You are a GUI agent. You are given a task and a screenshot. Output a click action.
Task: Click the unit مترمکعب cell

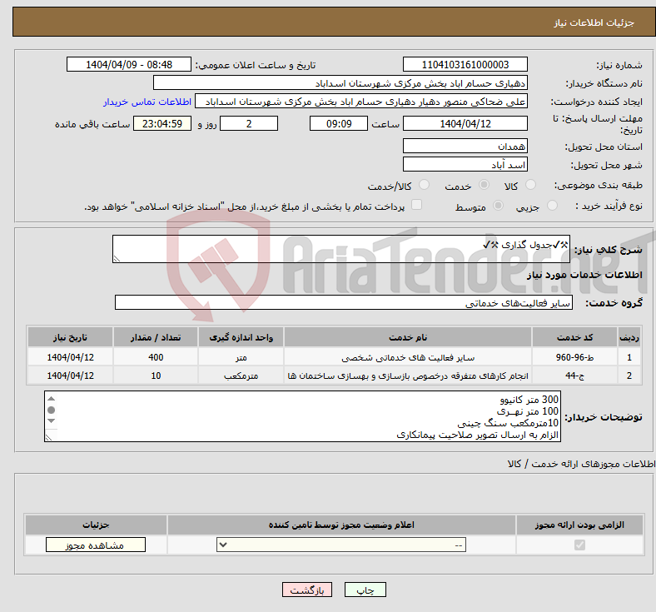241,376
